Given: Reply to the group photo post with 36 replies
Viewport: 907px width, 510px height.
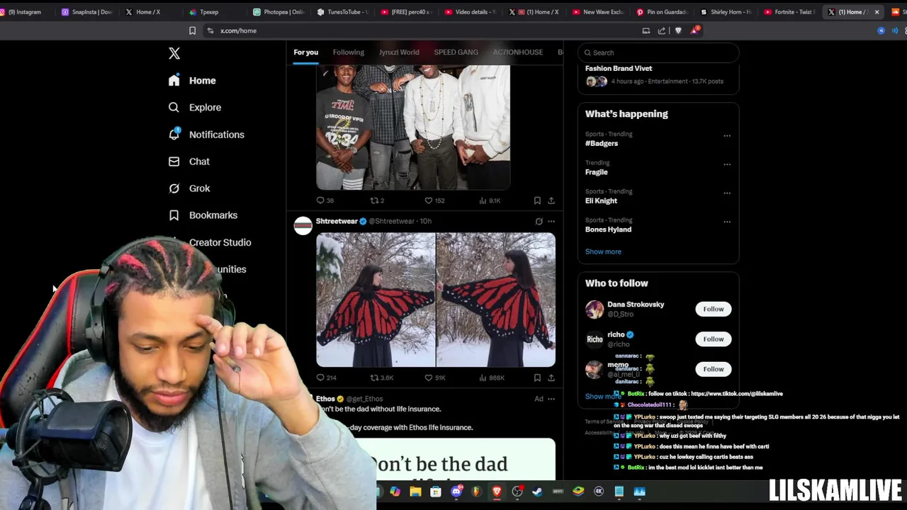Looking at the screenshot, I should point(325,200).
